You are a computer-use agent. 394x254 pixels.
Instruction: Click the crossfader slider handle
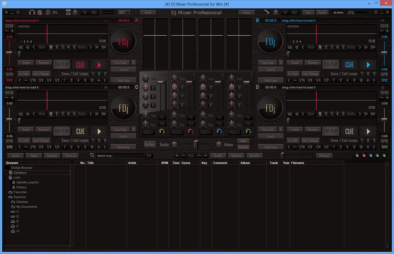tap(196, 144)
